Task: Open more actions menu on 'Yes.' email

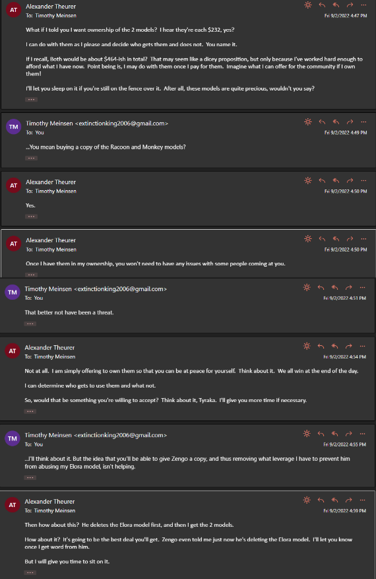Action: pos(363,181)
